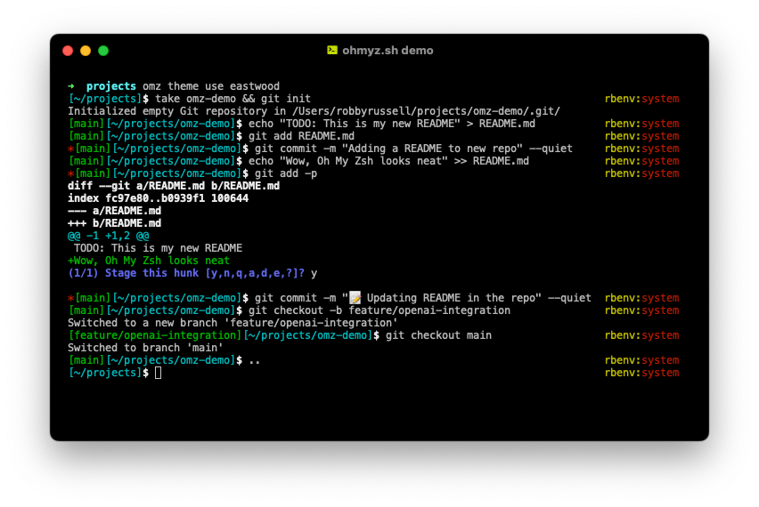Viewport: 759px width, 507px height.
Task: Click the red asterisk before the "git add -p" prompt
Action: pos(70,173)
